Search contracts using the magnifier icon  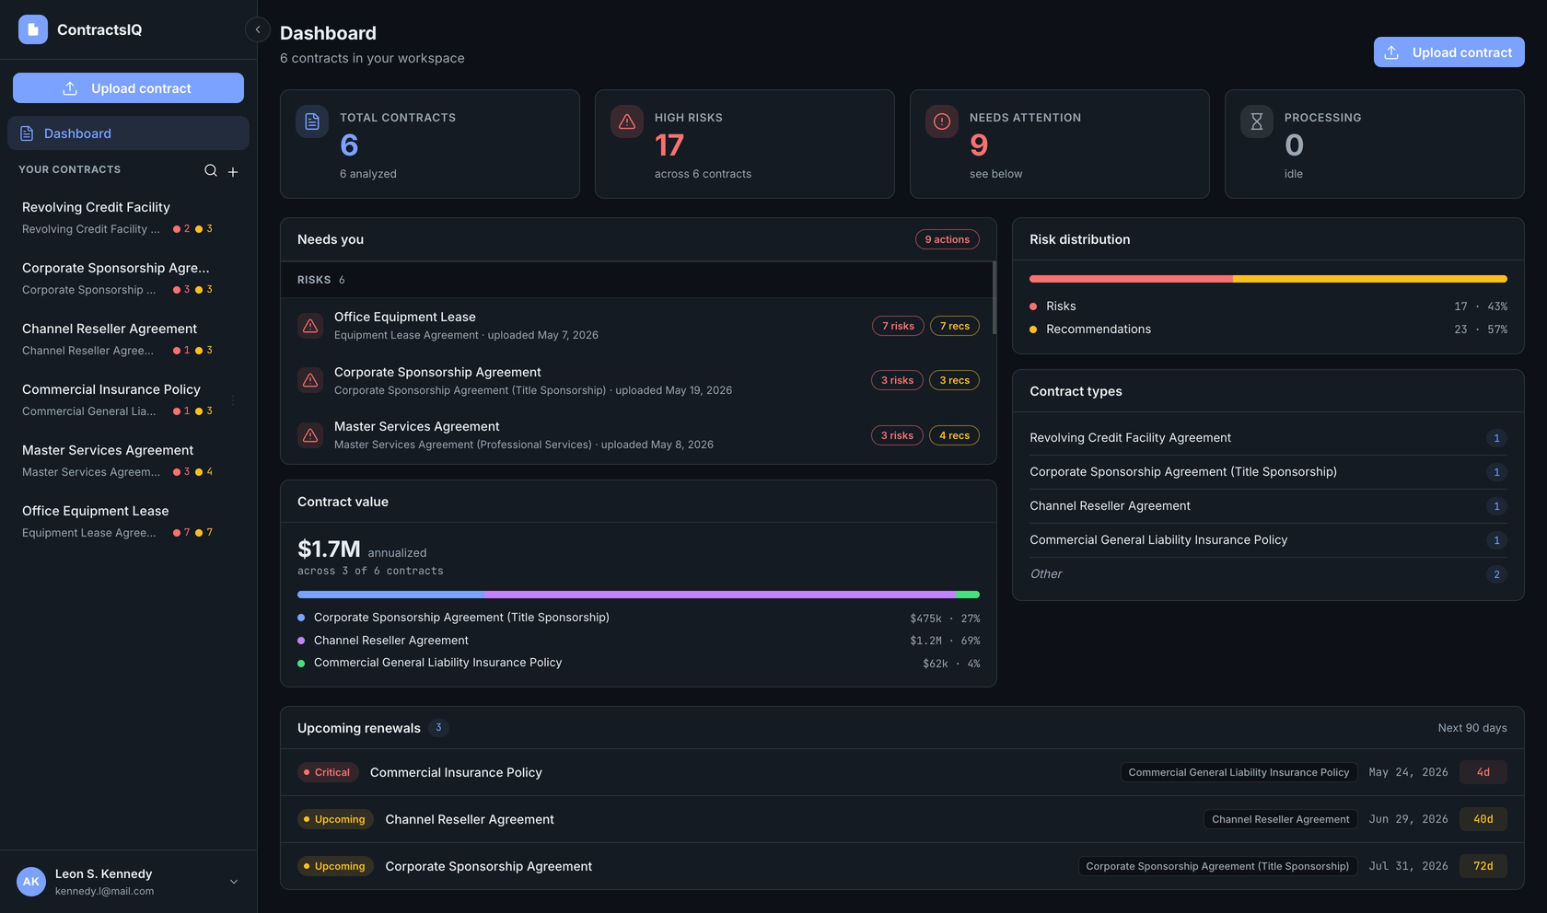coord(211,170)
